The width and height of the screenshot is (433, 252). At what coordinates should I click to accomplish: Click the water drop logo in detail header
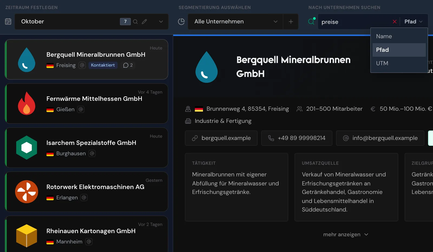coord(206,67)
